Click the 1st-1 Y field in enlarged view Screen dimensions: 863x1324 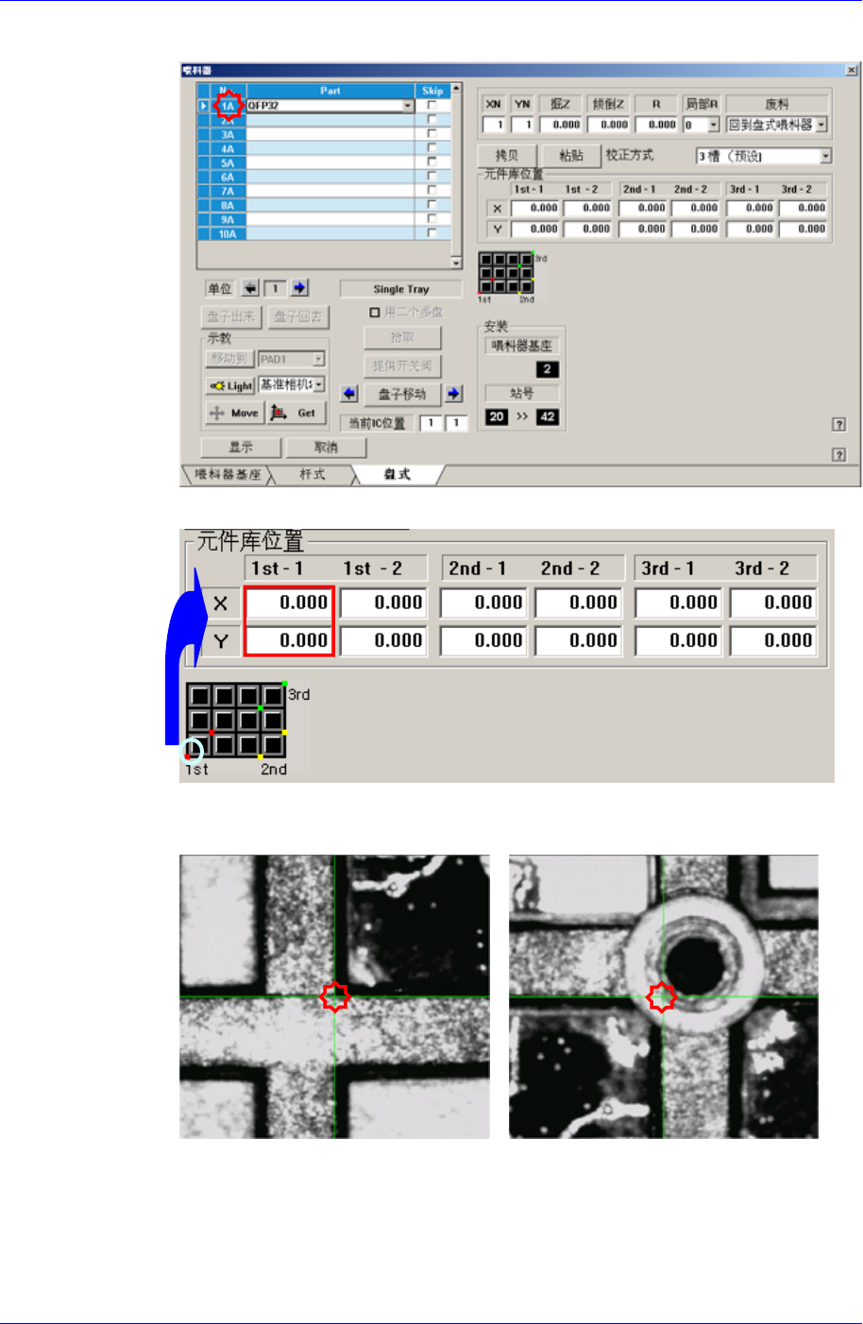289,639
